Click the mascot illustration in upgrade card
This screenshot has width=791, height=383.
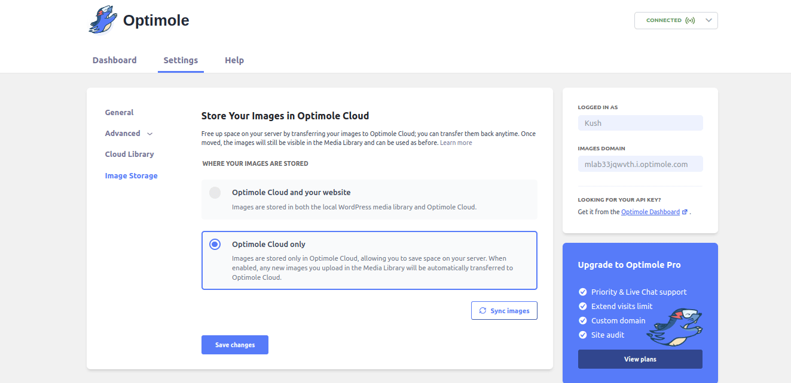677,328
